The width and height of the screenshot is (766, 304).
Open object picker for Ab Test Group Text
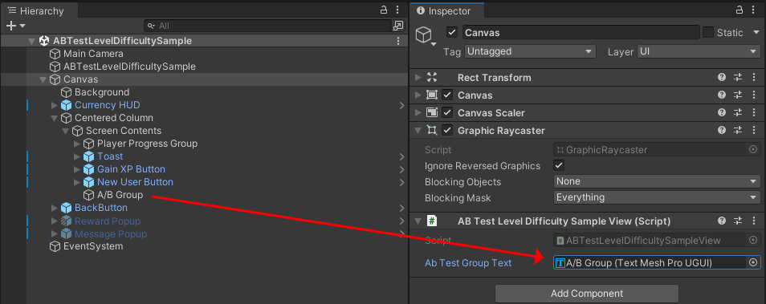(753, 263)
